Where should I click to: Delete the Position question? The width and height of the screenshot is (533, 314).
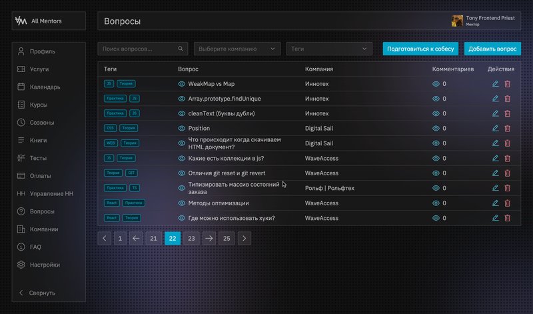tap(507, 128)
